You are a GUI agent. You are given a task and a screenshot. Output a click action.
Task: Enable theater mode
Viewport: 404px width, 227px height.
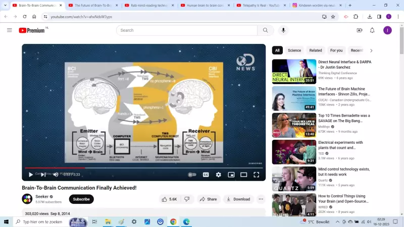[x=243, y=175]
